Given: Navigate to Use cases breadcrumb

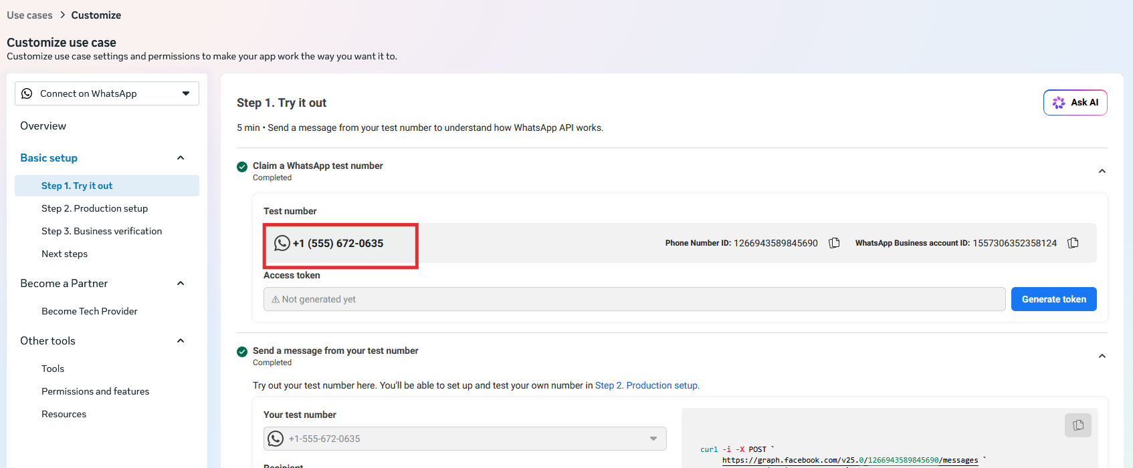Looking at the screenshot, I should pos(29,15).
